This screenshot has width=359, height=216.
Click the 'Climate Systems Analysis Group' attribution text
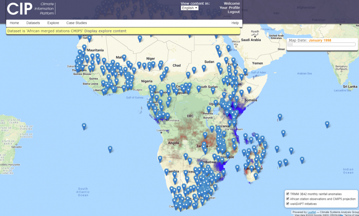[x=339, y=212]
